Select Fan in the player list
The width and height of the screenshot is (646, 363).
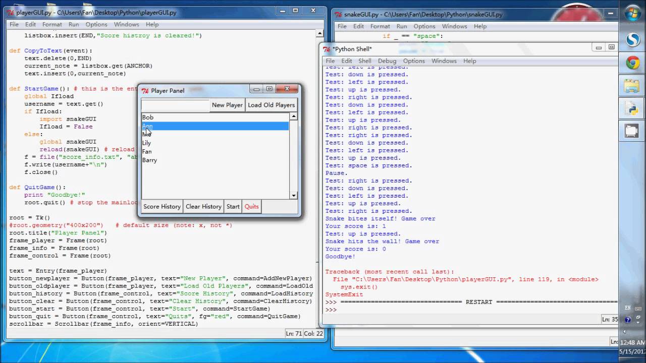[215, 152]
